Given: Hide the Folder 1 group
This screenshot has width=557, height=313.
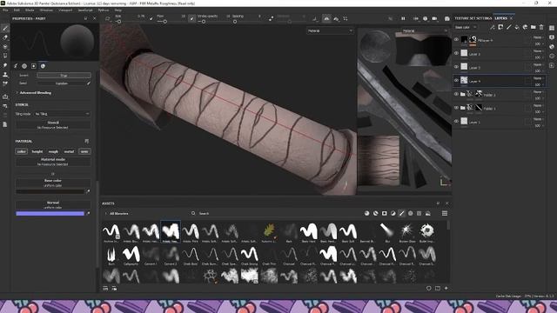Looking at the screenshot, I should pyautogui.click(x=456, y=108).
